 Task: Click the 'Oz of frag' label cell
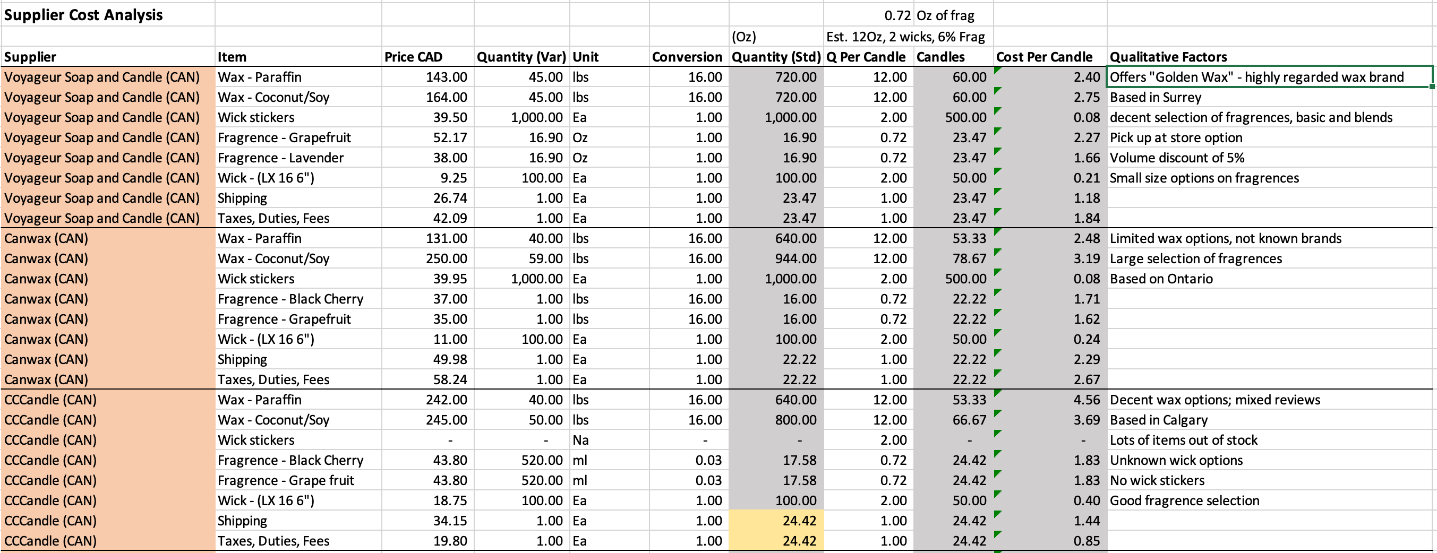[x=953, y=15]
